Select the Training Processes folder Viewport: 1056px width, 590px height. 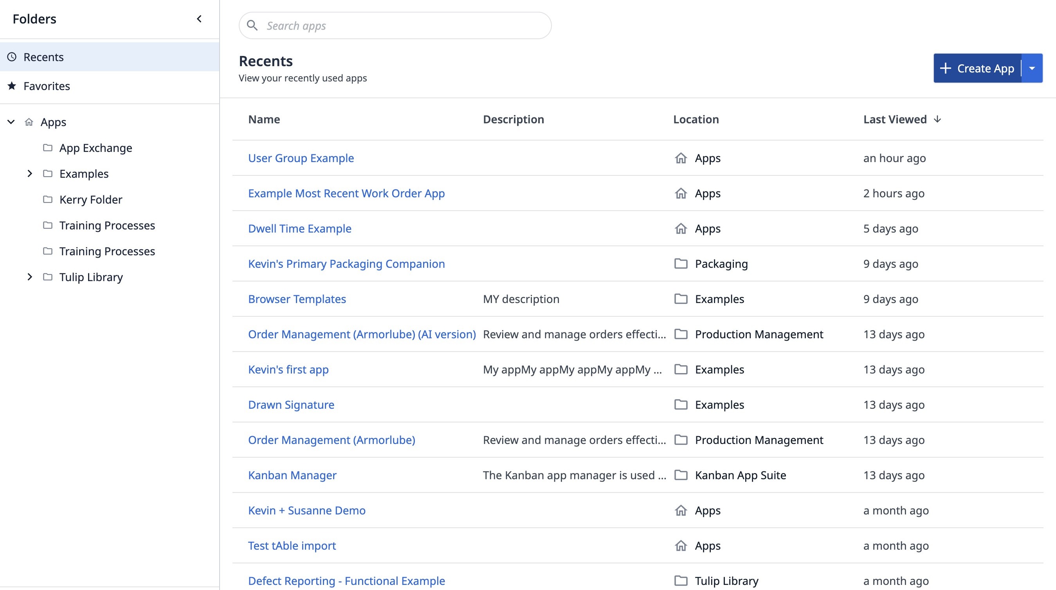[x=106, y=226]
